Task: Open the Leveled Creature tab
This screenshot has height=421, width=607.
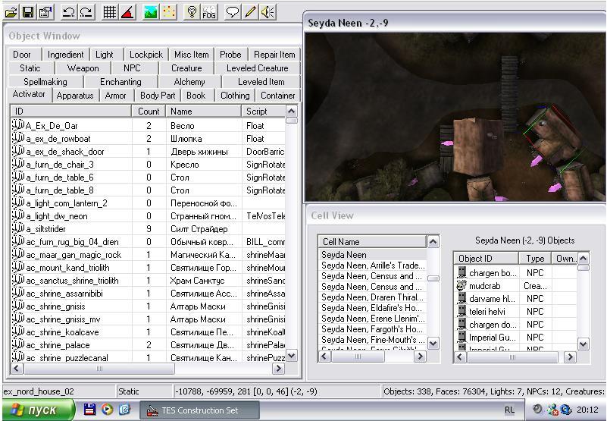Action: 257,68
